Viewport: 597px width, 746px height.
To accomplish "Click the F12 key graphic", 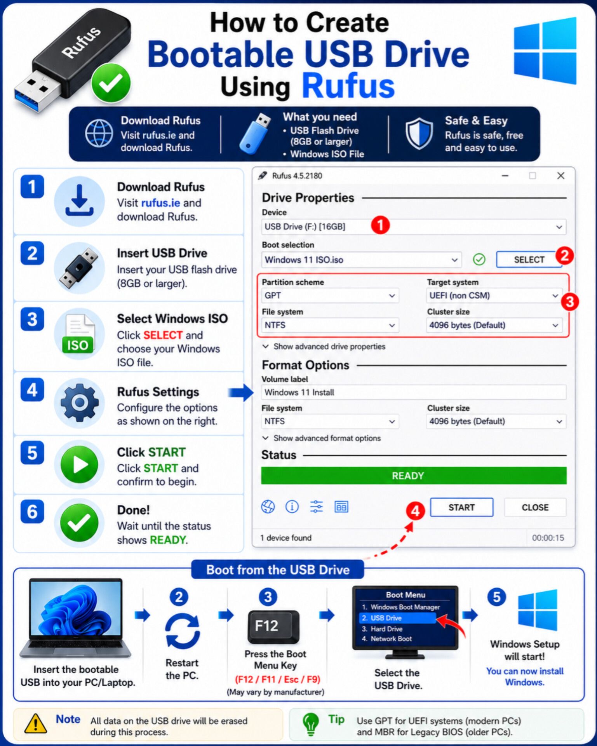I will (x=273, y=627).
